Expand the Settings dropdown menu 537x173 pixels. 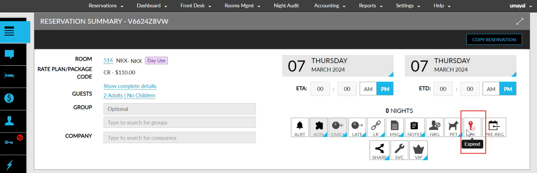pos(408,6)
